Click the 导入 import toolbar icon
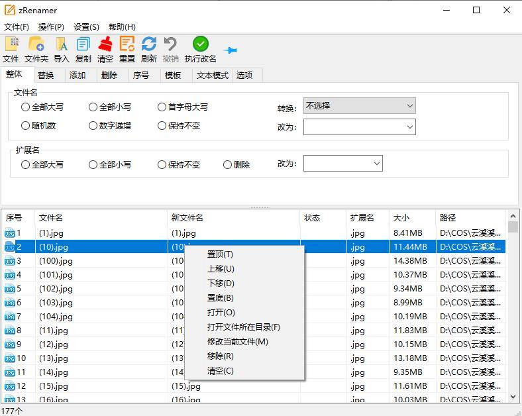 (x=62, y=44)
